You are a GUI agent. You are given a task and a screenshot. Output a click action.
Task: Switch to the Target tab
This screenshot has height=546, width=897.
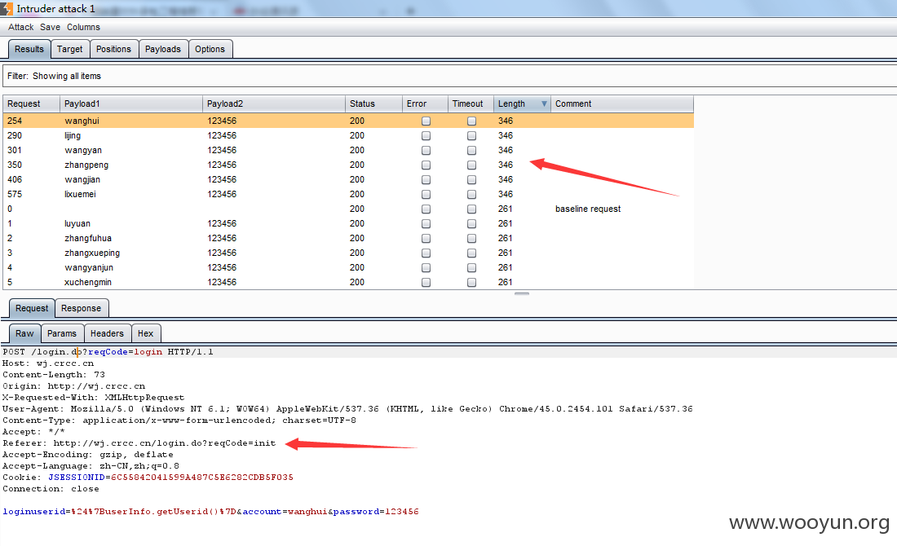pyautogui.click(x=70, y=49)
